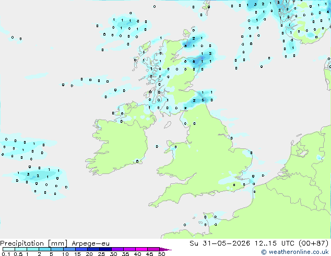Pick the 1–2 mm legend color box

pos(33,249)
